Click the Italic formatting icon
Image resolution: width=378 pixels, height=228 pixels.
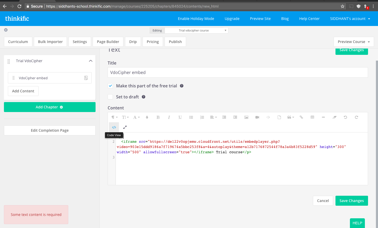(x=169, y=117)
